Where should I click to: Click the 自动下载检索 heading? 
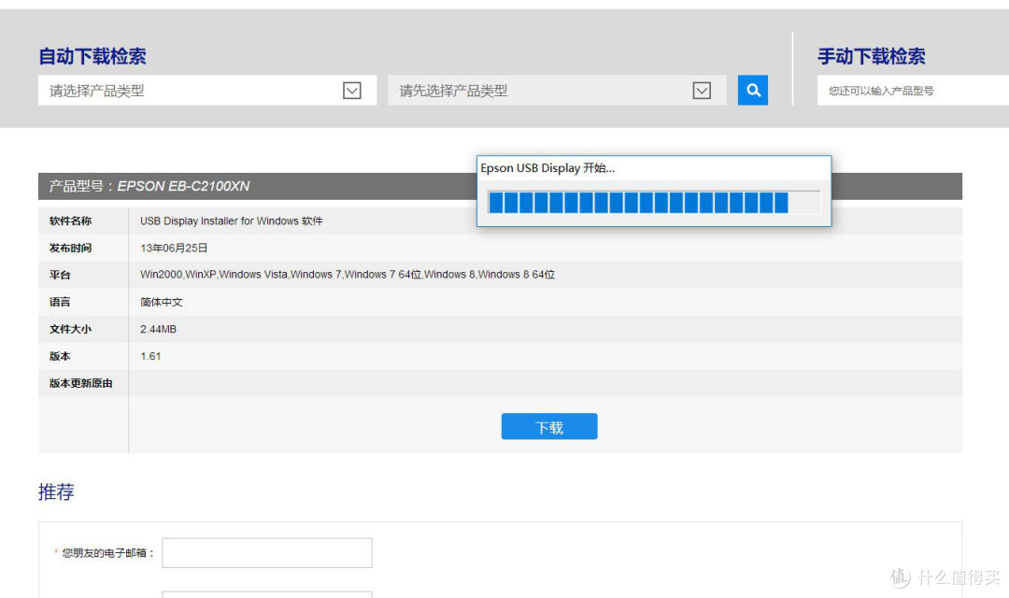(92, 56)
